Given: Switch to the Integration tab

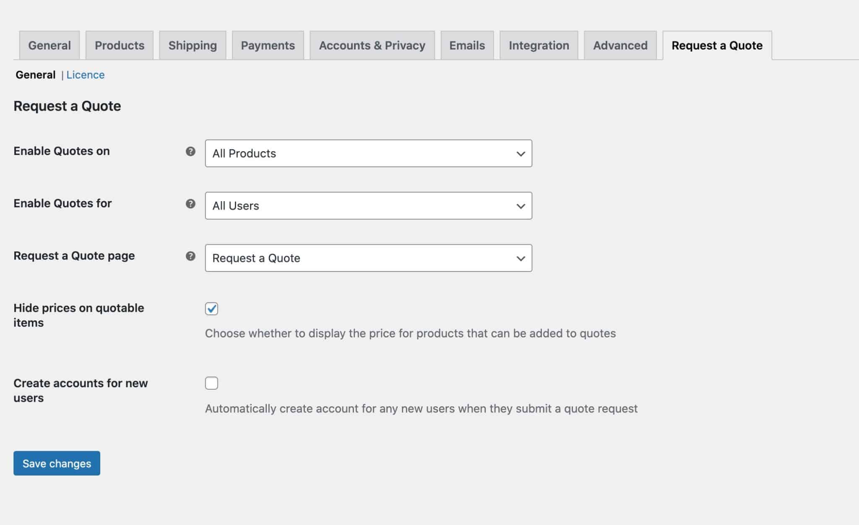Looking at the screenshot, I should tap(539, 45).
